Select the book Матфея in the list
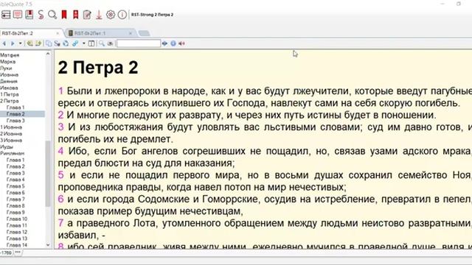Screen dimensions: 472x265 (10, 55)
